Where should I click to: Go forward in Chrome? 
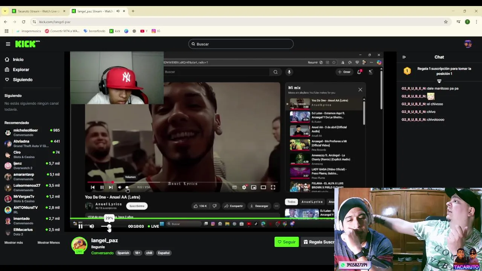coord(15,22)
